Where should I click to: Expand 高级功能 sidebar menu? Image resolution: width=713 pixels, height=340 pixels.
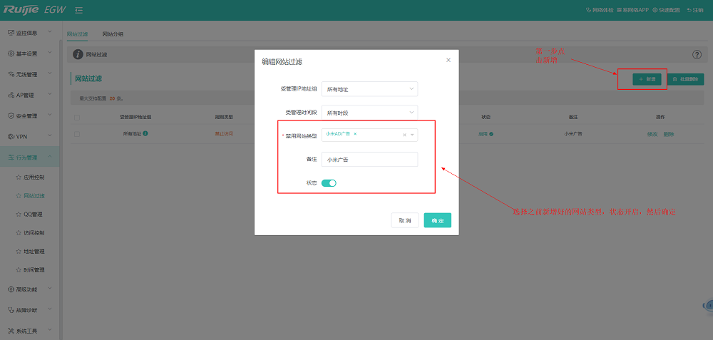pyautogui.click(x=30, y=289)
